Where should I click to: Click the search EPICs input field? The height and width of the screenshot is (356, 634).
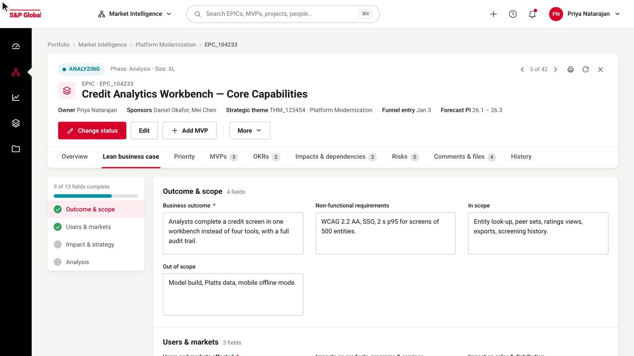coord(283,14)
